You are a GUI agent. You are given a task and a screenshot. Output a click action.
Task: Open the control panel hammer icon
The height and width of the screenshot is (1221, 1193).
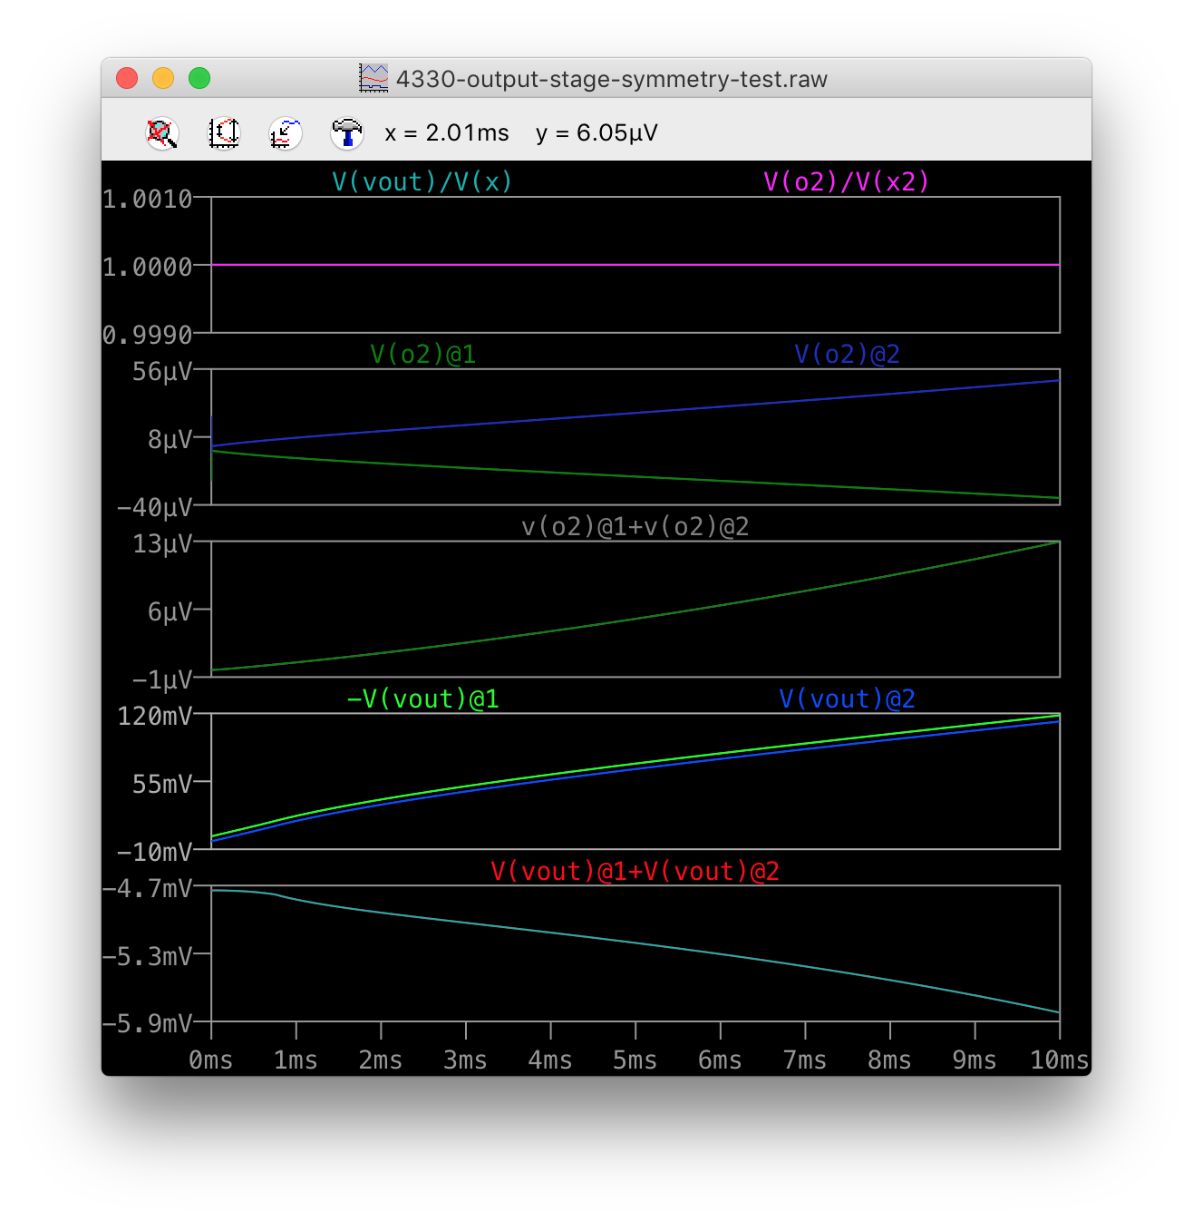347,133
